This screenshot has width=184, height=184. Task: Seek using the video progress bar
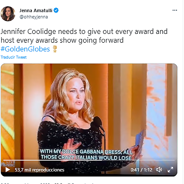pyautogui.click(x=88, y=160)
